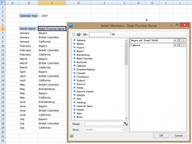The height and width of the screenshot is (144, 192).
Task: Click cell H4 containing B
Action: 152,20
